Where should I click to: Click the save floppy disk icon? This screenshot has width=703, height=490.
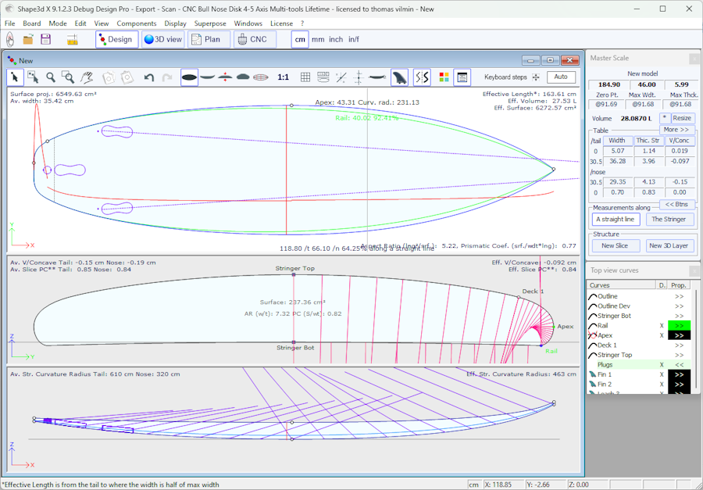coord(45,39)
